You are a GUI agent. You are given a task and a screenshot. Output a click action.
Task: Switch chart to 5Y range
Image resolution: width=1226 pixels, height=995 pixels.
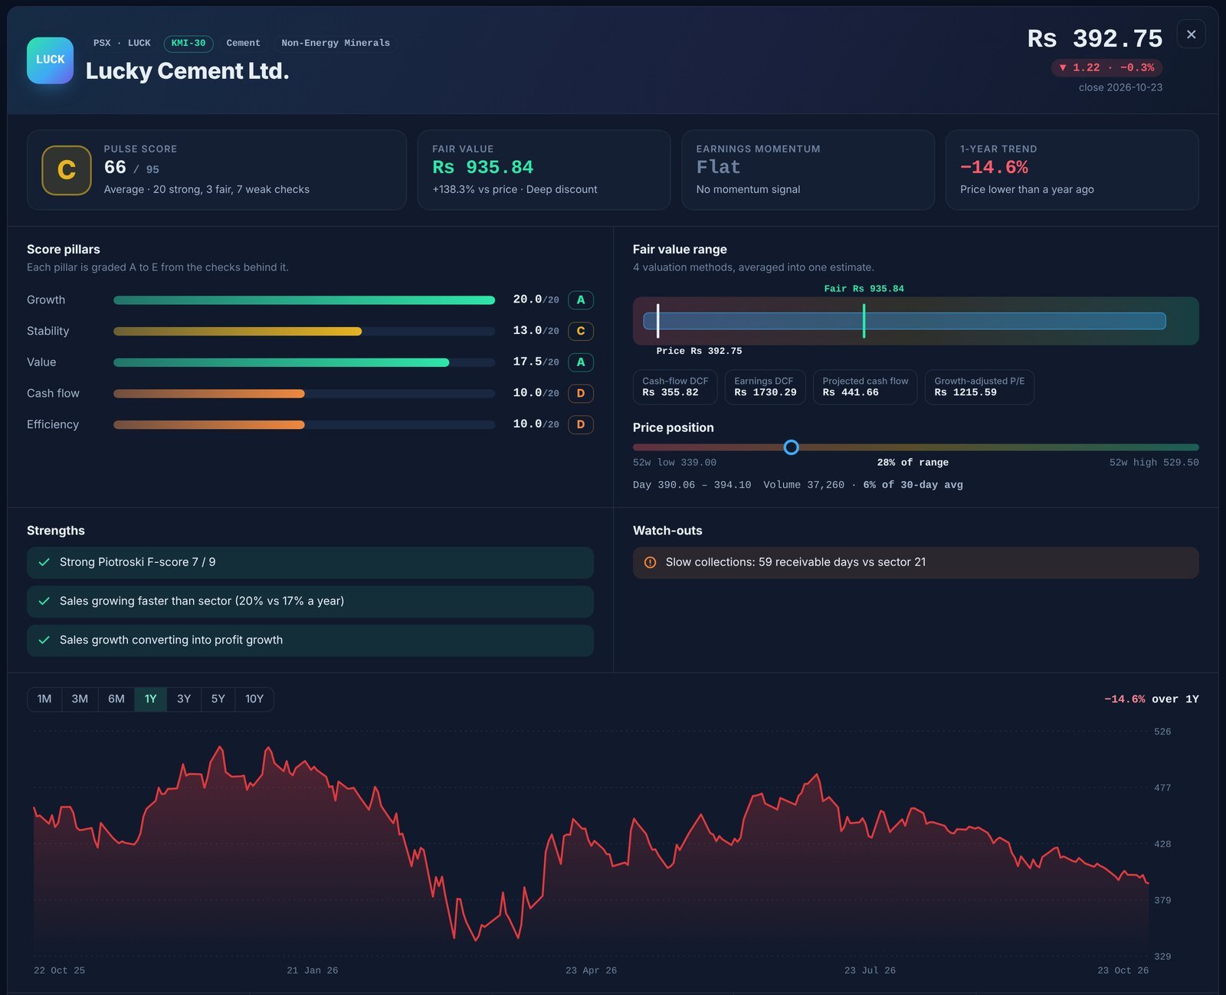pos(218,699)
